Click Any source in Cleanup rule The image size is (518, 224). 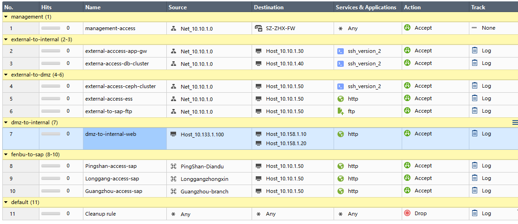pyautogui.click(x=186, y=214)
